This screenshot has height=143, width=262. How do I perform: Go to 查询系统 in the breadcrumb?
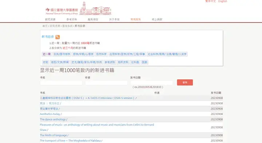[x=67, y=26]
